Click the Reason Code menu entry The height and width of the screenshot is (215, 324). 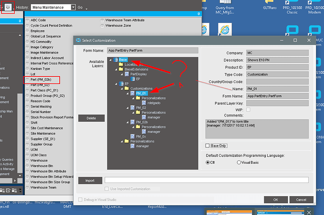pyautogui.click(x=40, y=101)
